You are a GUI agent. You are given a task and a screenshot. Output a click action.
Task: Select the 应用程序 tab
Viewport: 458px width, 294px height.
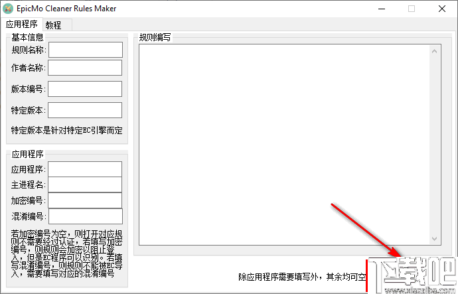point(22,25)
